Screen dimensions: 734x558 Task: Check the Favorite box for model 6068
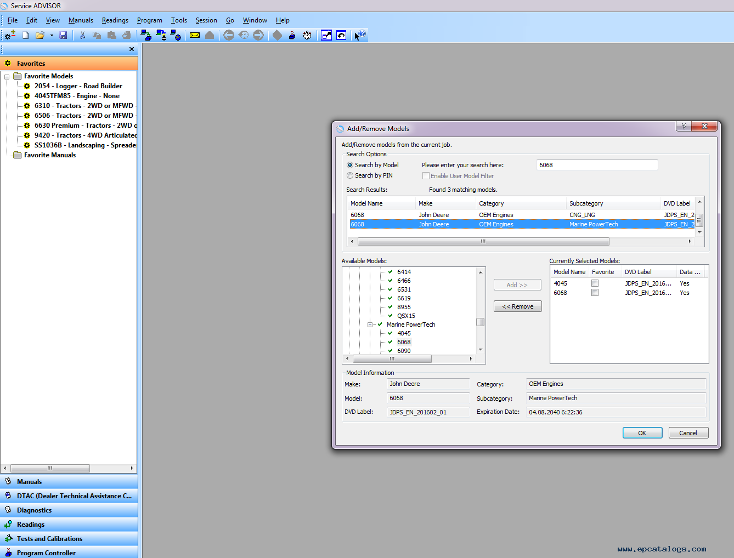(595, 293)
